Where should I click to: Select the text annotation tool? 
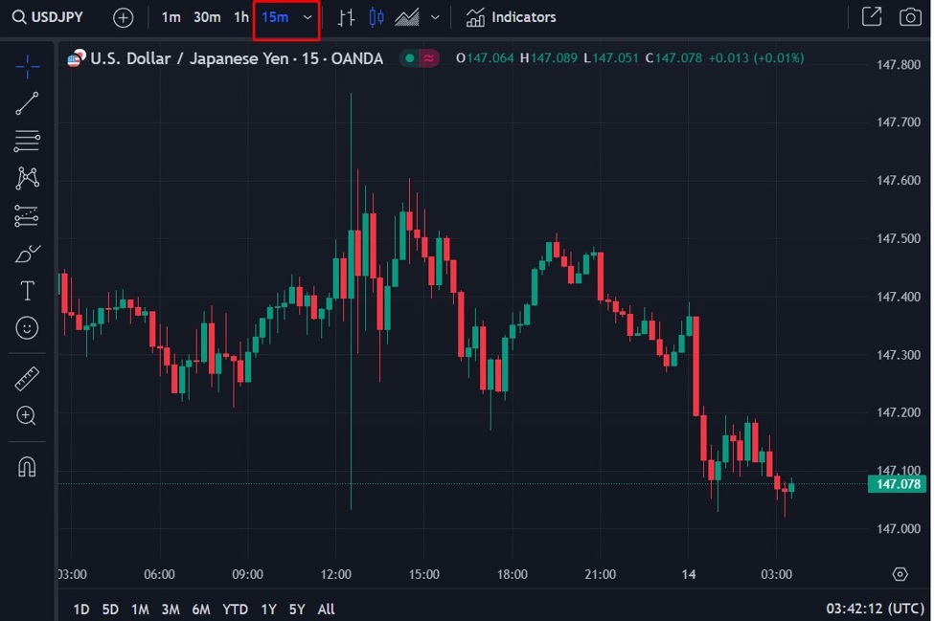coord(27,291)
